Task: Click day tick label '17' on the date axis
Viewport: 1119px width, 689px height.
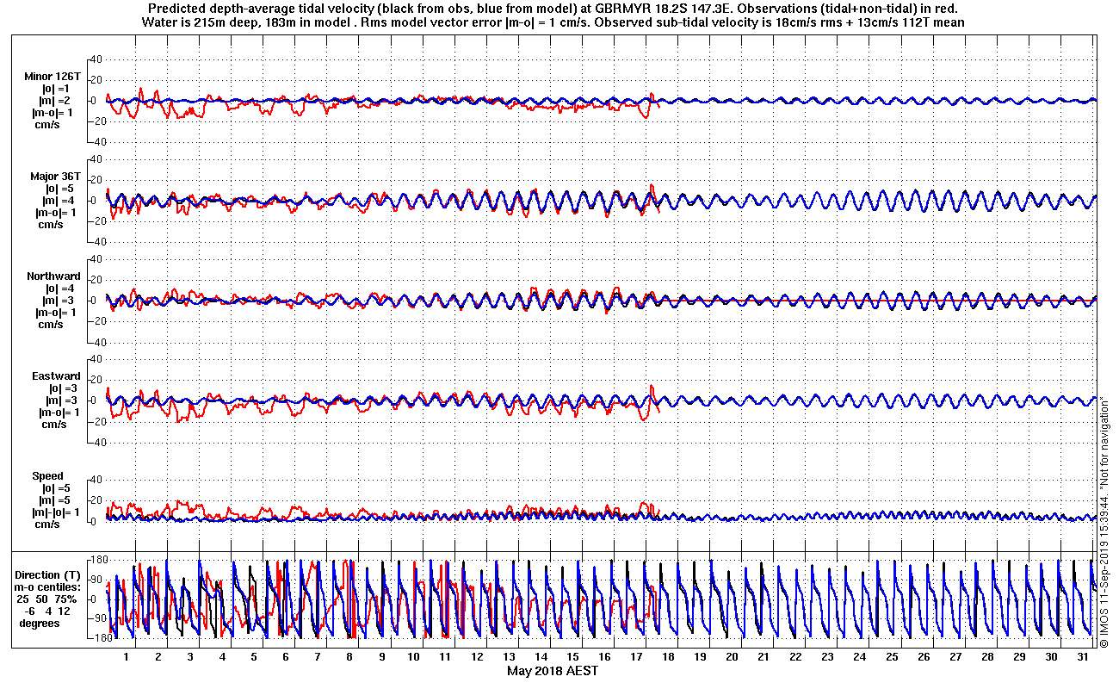Action: click(636, 657)
